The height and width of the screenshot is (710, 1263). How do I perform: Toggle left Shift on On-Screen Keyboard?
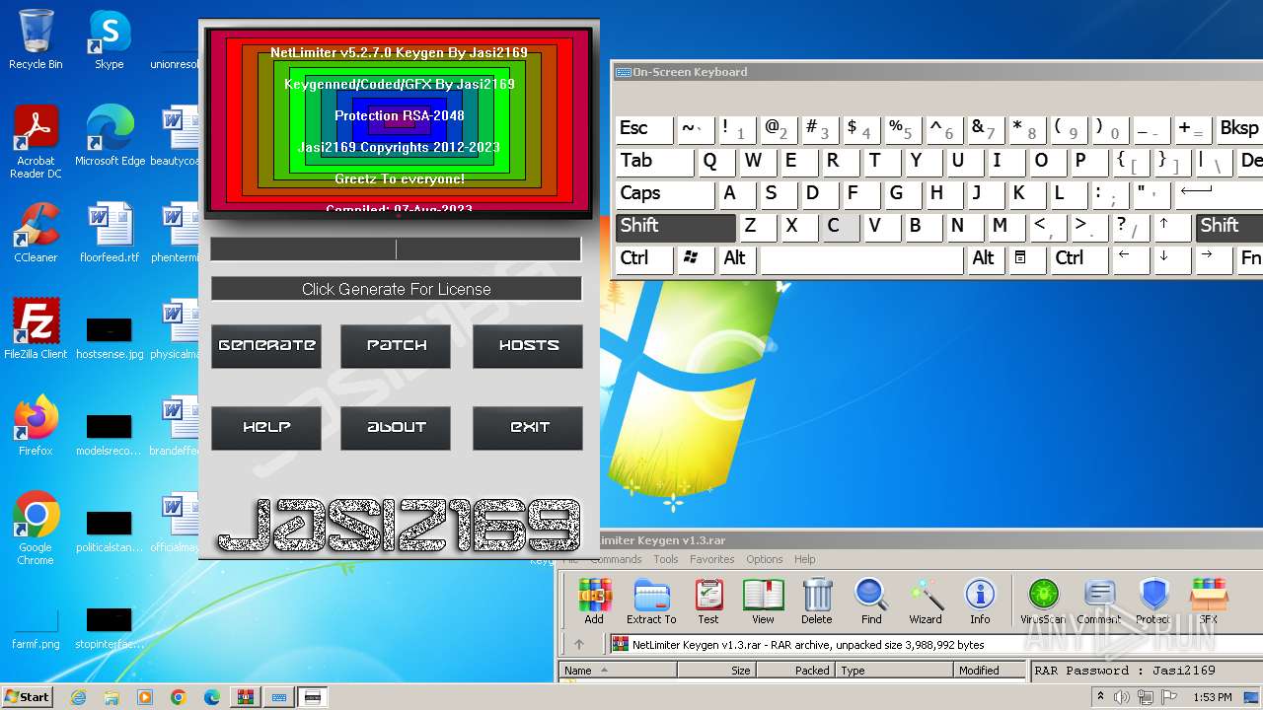(x=676, y=226)
